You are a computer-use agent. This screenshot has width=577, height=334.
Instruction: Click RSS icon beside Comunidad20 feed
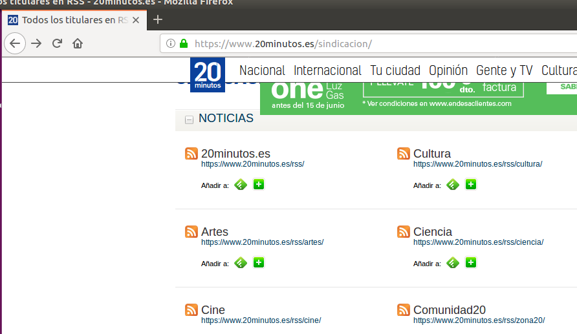pyautogui.click(x=404, y=309)
